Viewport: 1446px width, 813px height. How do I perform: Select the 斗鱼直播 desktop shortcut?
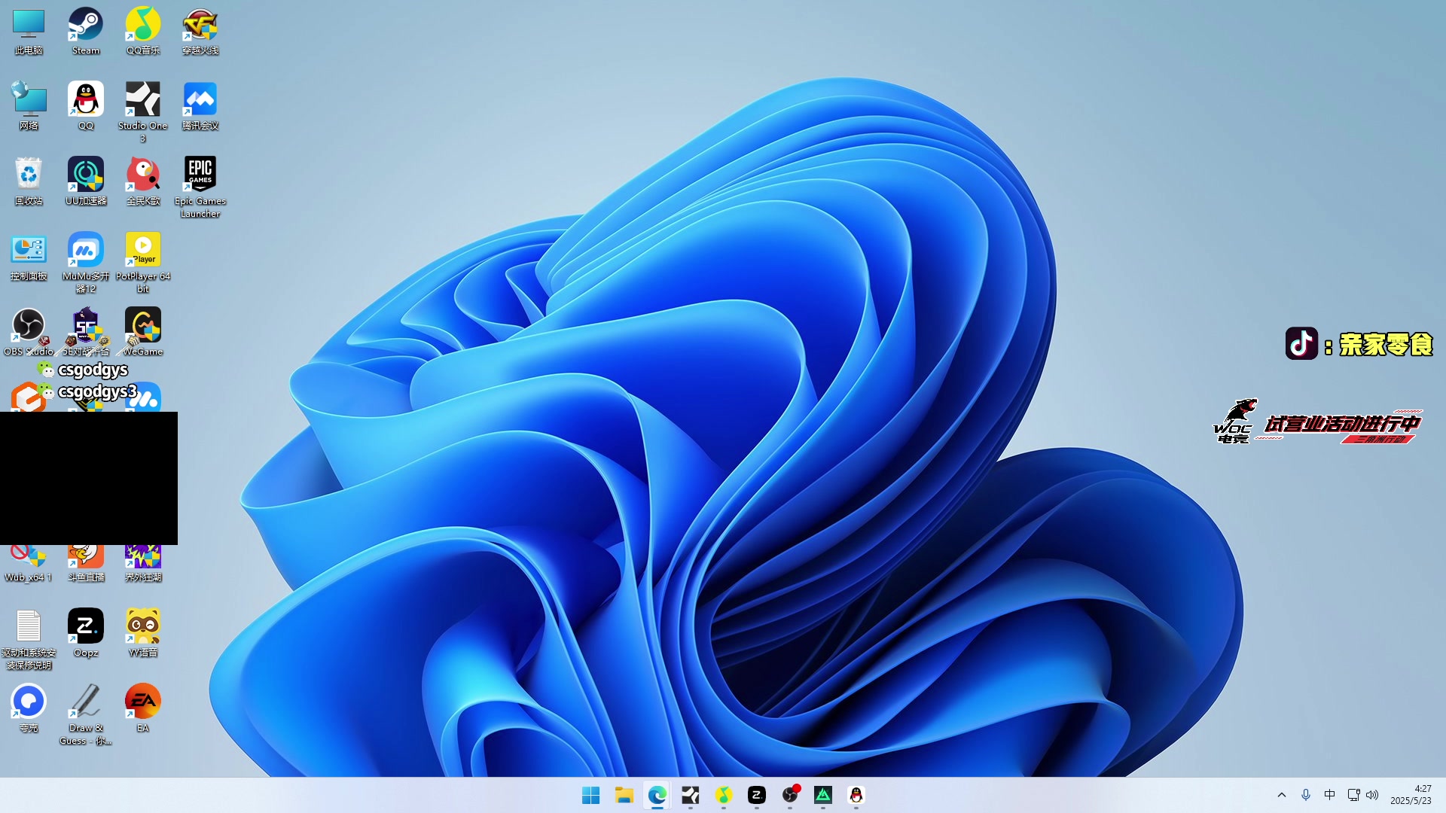point(86,563)
